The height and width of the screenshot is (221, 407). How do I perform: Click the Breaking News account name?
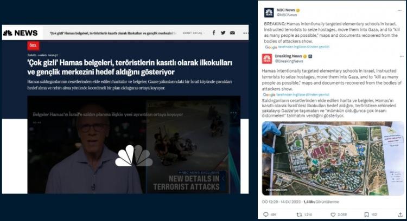click(x=288, y=56)
